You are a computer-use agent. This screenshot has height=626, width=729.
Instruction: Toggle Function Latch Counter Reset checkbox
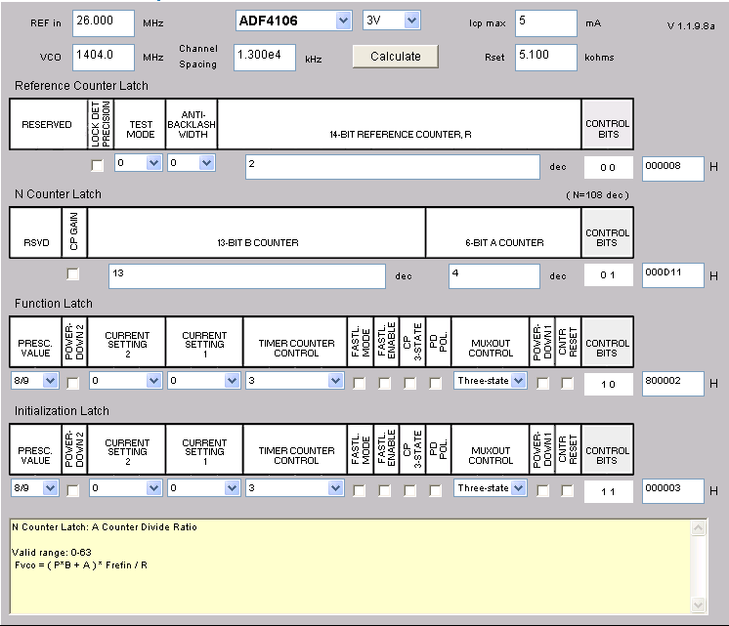coord(567,384)
